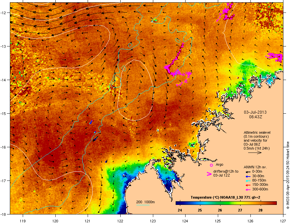Viewport: 290px width, 224px height.
Task: Click the '80-150m' depth label
Action: pos(259,181)
